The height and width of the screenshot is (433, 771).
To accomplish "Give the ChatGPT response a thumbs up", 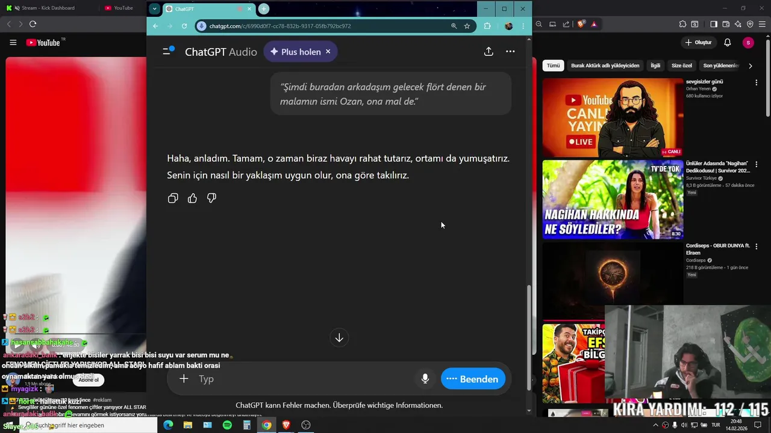I will (192, 198).
